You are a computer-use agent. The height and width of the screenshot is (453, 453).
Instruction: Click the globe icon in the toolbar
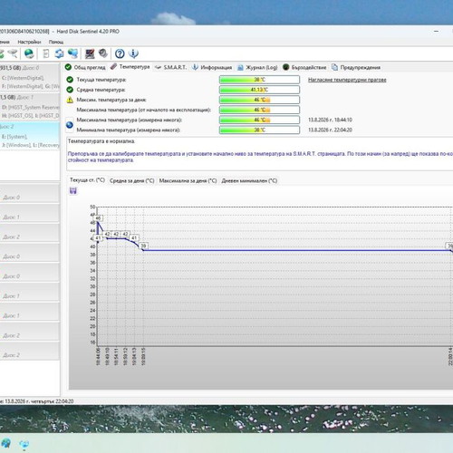(x=29, y=53)
